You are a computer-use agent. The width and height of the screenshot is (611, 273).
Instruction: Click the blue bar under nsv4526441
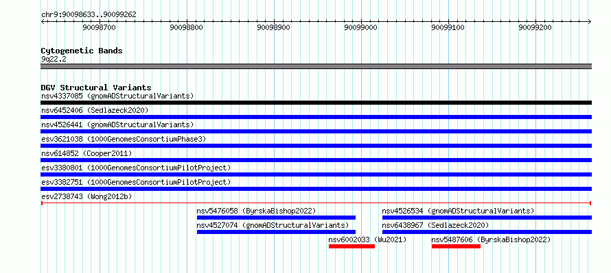tap(316, 131)
